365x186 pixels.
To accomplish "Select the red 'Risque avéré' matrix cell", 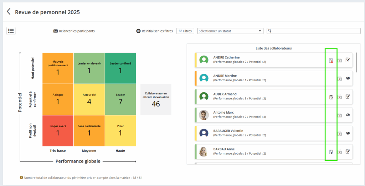I will pos(58,130).
